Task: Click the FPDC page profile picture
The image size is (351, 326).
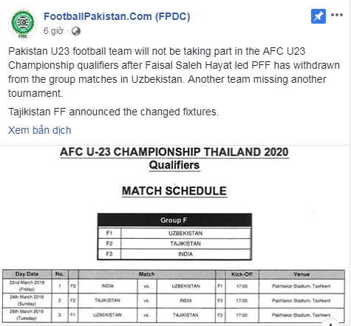Action: click(23, 24)
